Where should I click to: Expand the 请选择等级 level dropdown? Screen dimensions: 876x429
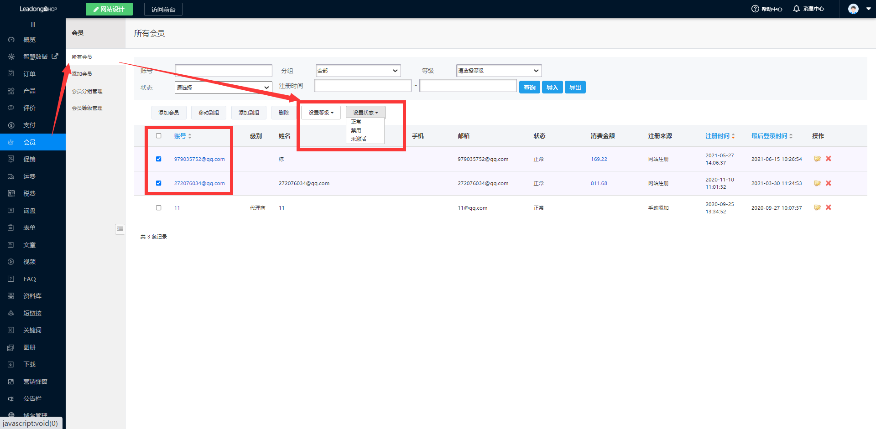tap(498, 71)
